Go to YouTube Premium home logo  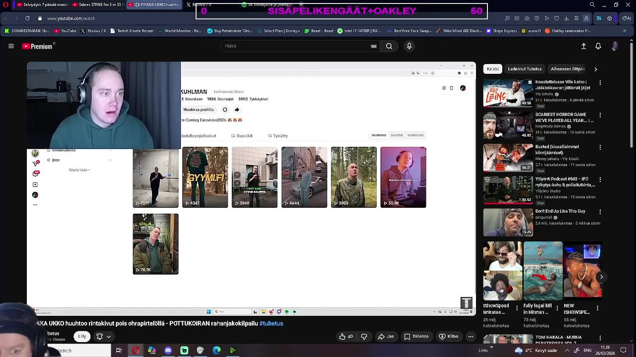(x=38, y=46)
